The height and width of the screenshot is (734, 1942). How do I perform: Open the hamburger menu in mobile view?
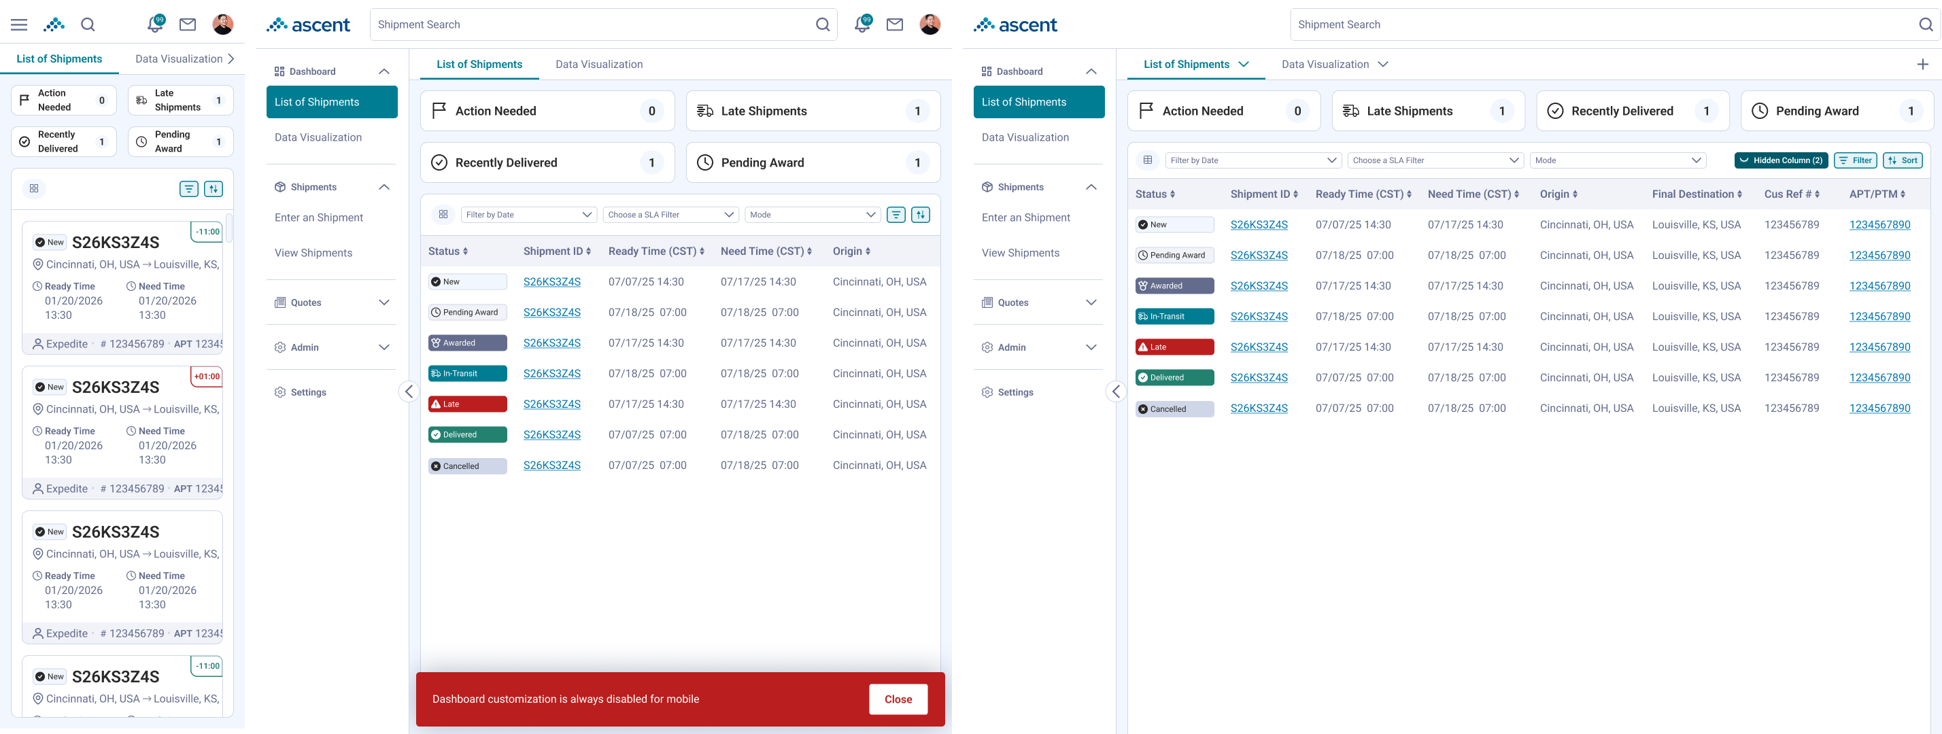coord(19,25)
